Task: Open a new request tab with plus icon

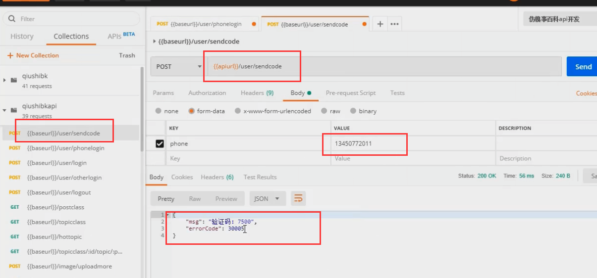Action: [x=380, y=24]
